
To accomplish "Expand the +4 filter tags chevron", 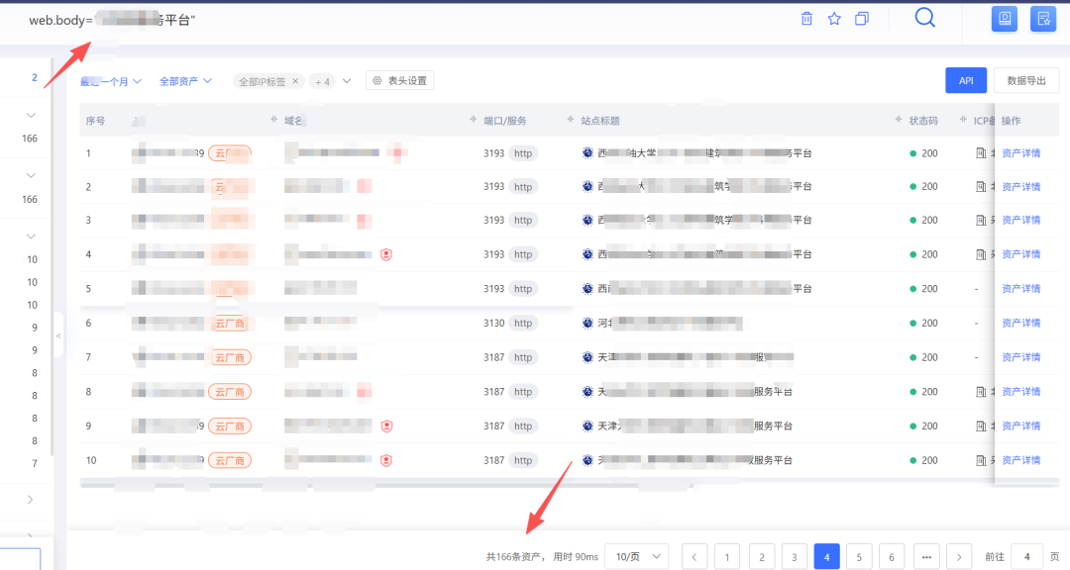I will click(x=347, y=81).
